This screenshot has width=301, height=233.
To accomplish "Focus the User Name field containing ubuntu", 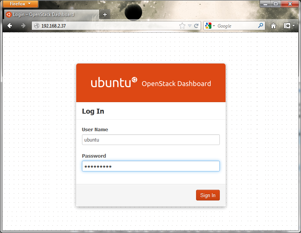I will (x=151, y=140).
